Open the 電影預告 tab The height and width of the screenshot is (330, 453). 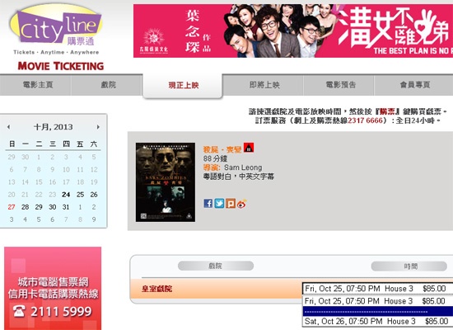tap(341, 85)
